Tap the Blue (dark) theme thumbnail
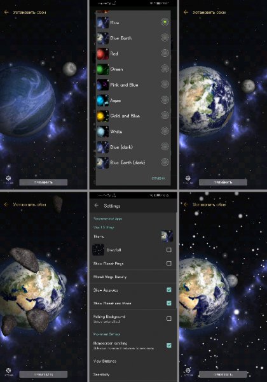The width and height of the screenshot is (267, 382). tap(102, 147)
